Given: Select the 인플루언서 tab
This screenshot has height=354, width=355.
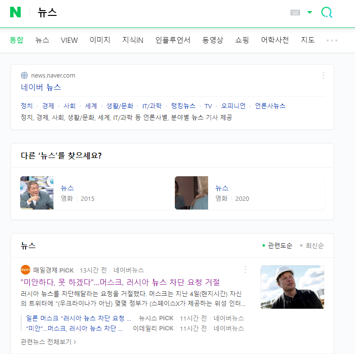Looking at the screenshot, I should pos(173,40).
